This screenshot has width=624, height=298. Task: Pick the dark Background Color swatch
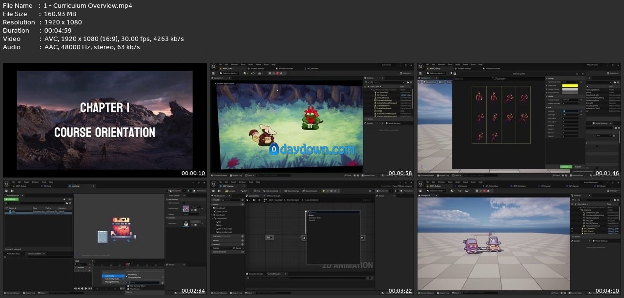[570, 93]
